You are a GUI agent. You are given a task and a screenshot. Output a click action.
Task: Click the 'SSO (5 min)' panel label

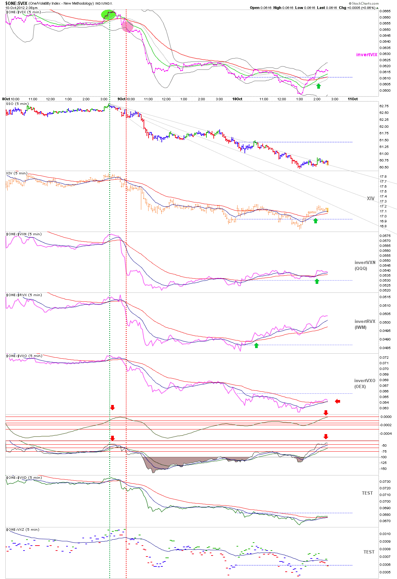tap(17, 104)
